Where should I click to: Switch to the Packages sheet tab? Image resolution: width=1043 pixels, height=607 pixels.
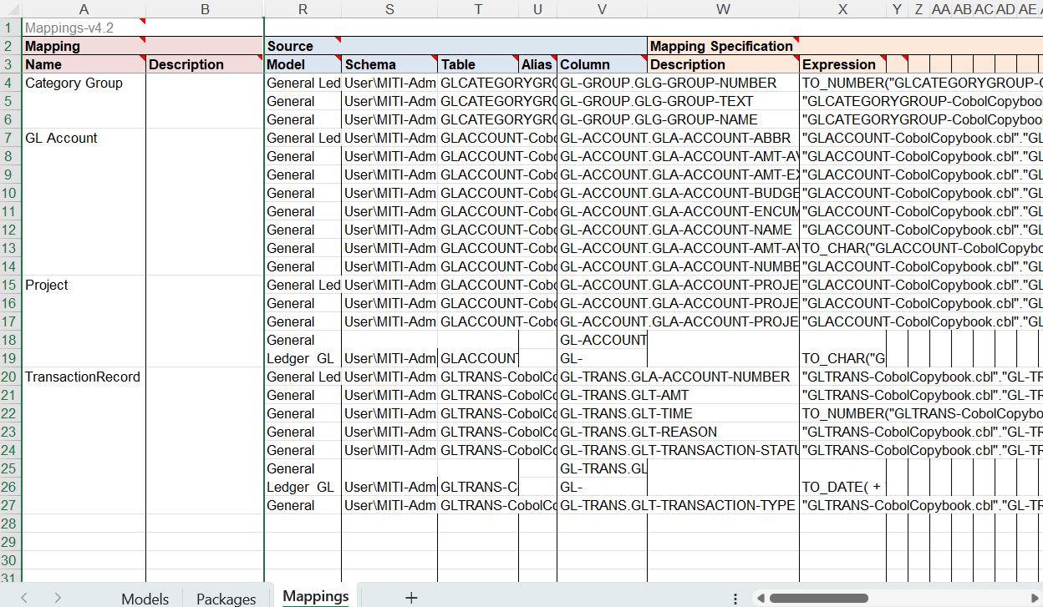pyautogui.click(x=226, y=599)
